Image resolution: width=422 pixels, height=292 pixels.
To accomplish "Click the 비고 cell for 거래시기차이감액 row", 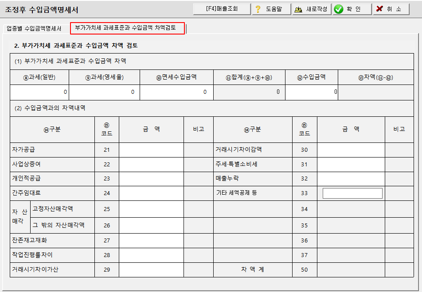I will click(x=399, y=150).
